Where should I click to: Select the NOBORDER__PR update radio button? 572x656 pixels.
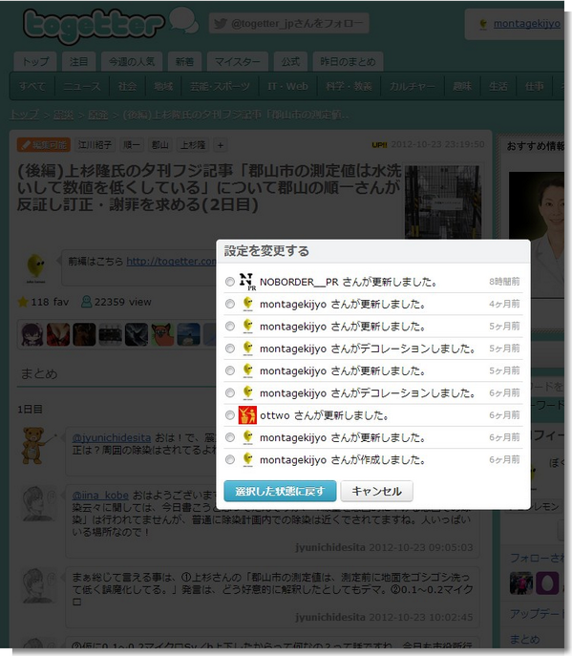[230, 282]
